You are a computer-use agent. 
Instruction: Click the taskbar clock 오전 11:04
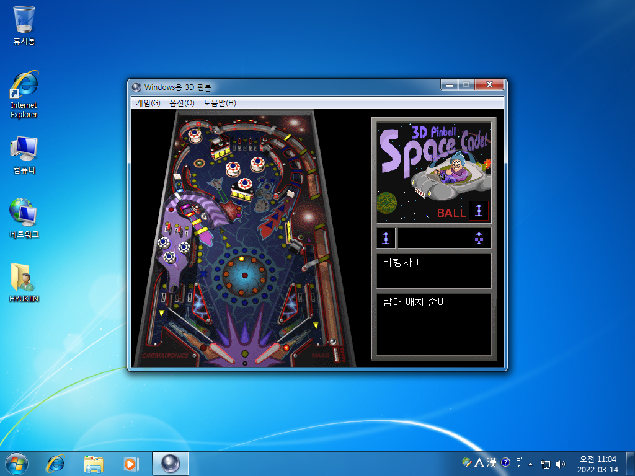(598, 459)
